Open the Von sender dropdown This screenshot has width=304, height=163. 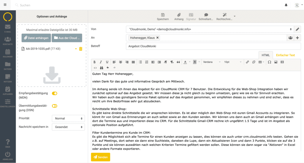coord(210,29)
